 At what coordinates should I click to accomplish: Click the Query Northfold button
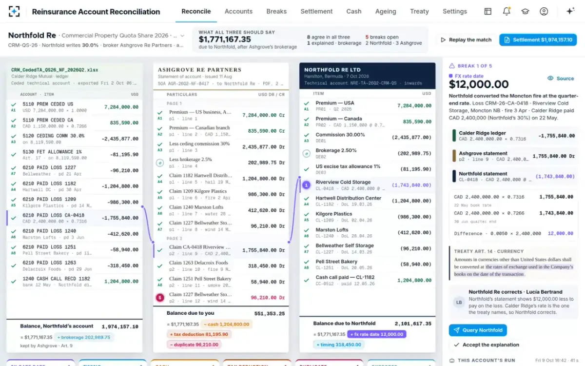[478, 330]
